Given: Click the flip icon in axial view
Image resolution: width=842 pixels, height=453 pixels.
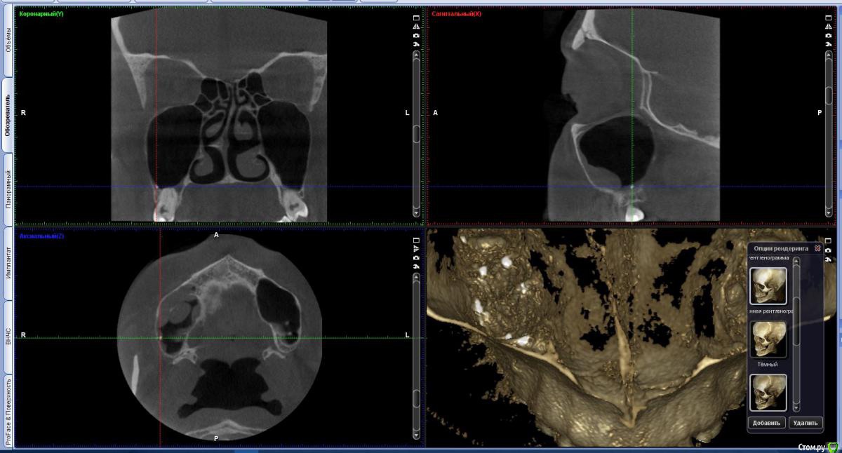Looking at the screenshot, I should point(416,249).
